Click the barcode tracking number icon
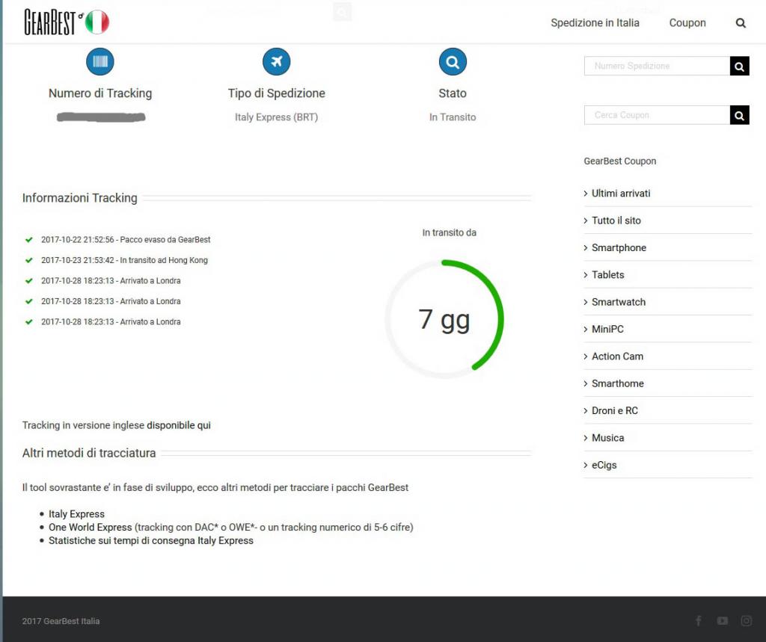Viewport: 766px width, 642px height. (x=100, y=62)
